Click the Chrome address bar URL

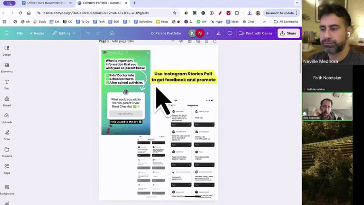point(96,13)
